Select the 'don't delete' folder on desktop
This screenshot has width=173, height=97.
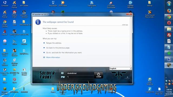[24, 4]
